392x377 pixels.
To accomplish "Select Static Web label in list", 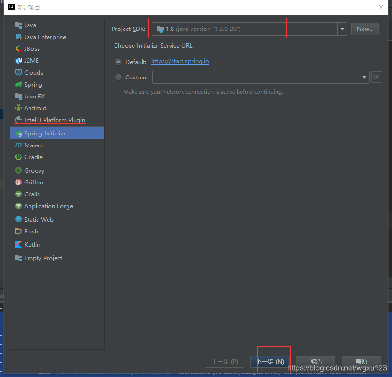I will click(x=39, y=219).
